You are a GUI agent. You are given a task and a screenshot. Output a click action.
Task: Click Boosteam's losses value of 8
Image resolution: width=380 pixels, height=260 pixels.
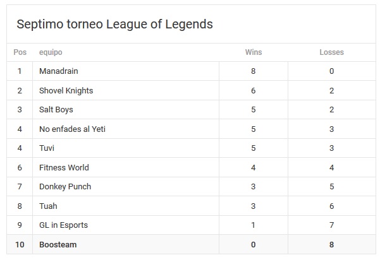331,244
